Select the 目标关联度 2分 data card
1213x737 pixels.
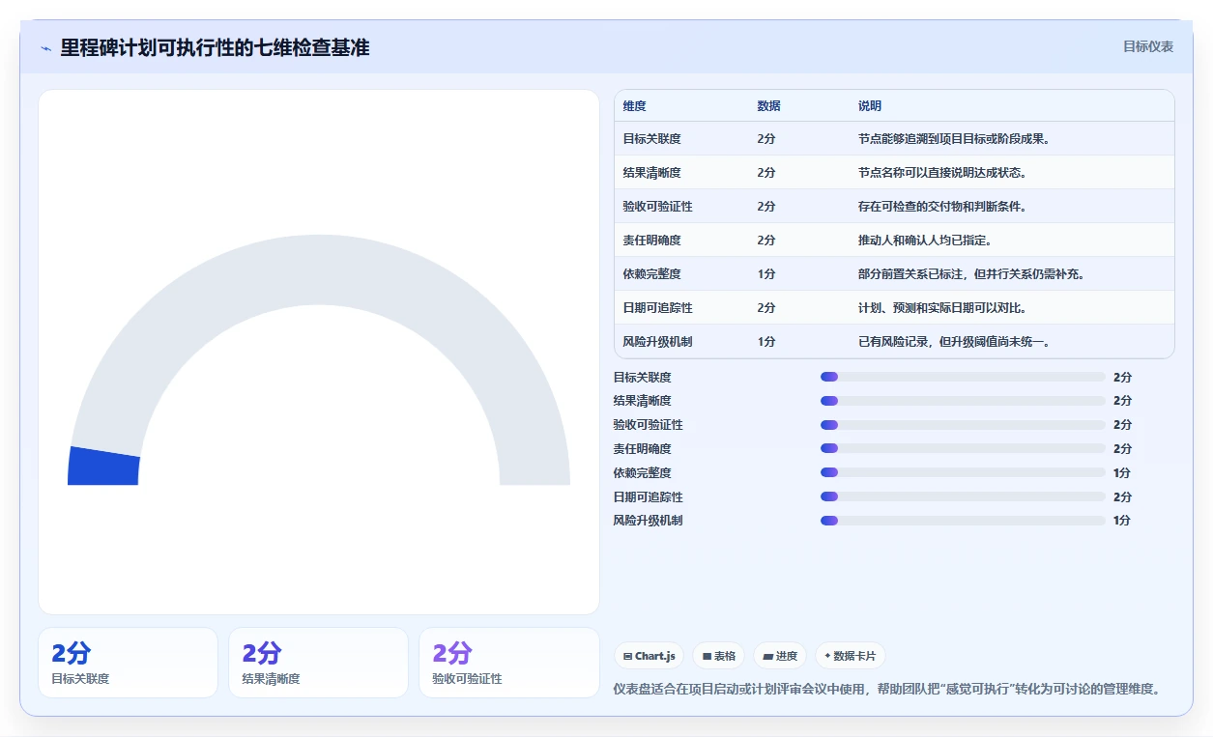[x=128, y=663]
